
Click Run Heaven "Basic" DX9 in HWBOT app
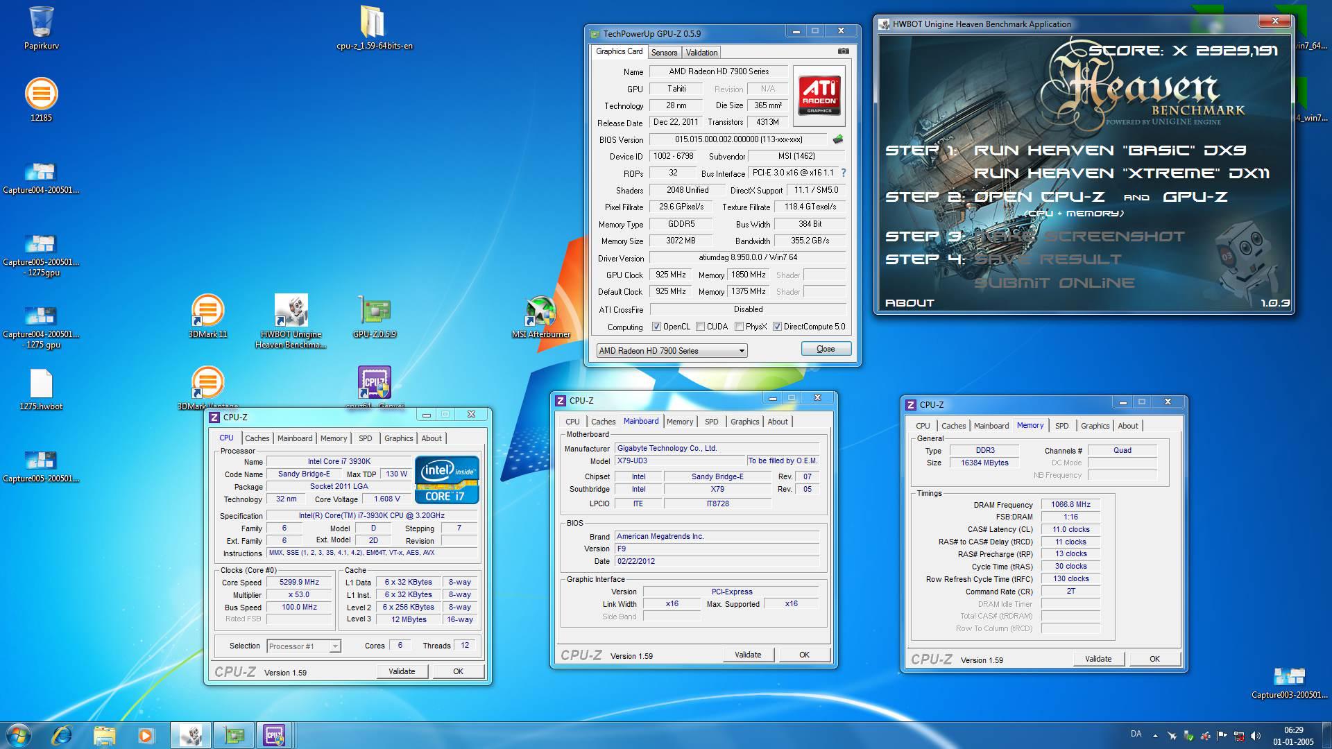[x=1110, y=150]
